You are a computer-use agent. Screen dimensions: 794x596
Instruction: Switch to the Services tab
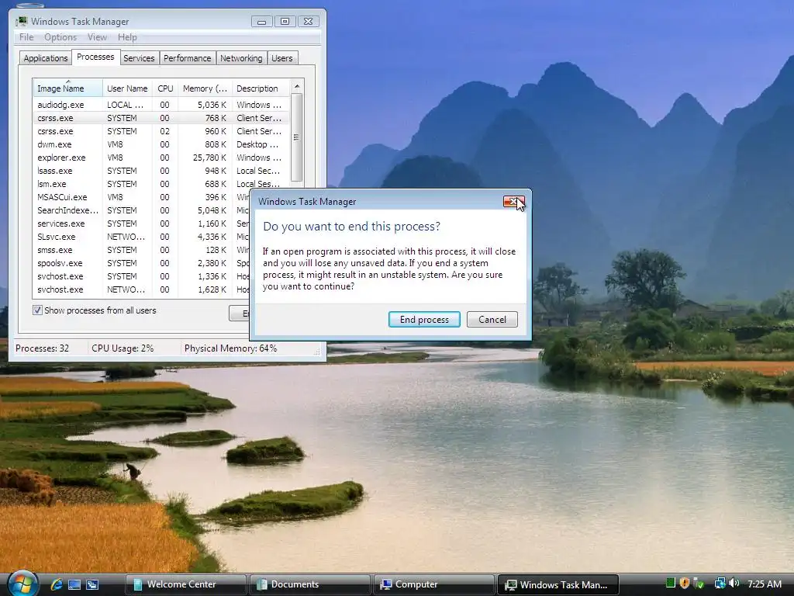(x=139, y=58)
